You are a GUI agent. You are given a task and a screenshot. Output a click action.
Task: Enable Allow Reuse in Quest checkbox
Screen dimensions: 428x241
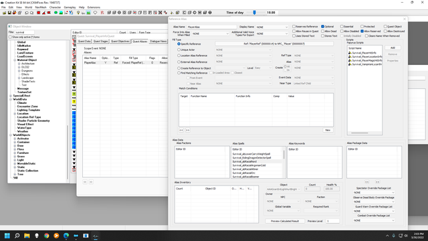point(294,31)
